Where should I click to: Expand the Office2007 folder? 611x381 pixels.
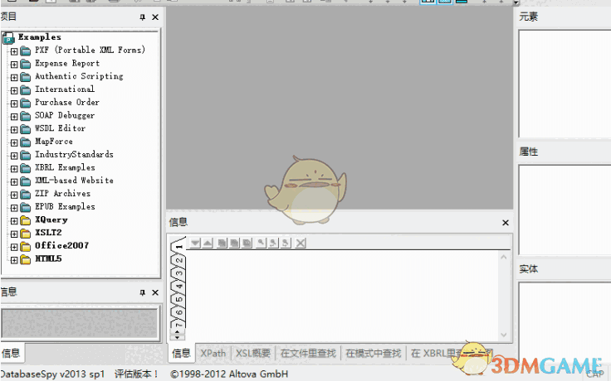(14, 247)
